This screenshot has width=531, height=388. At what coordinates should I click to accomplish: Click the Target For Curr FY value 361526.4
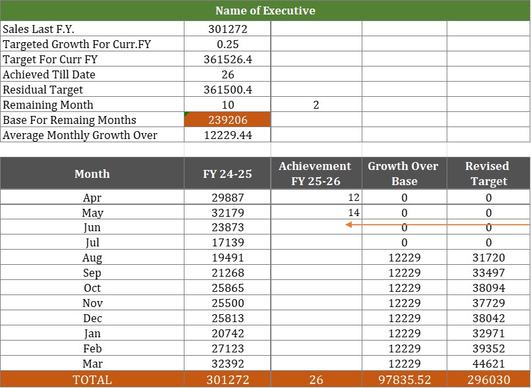227,59
